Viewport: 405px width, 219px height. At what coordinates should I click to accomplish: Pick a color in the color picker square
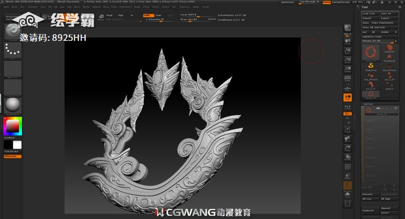pos(12,126)
